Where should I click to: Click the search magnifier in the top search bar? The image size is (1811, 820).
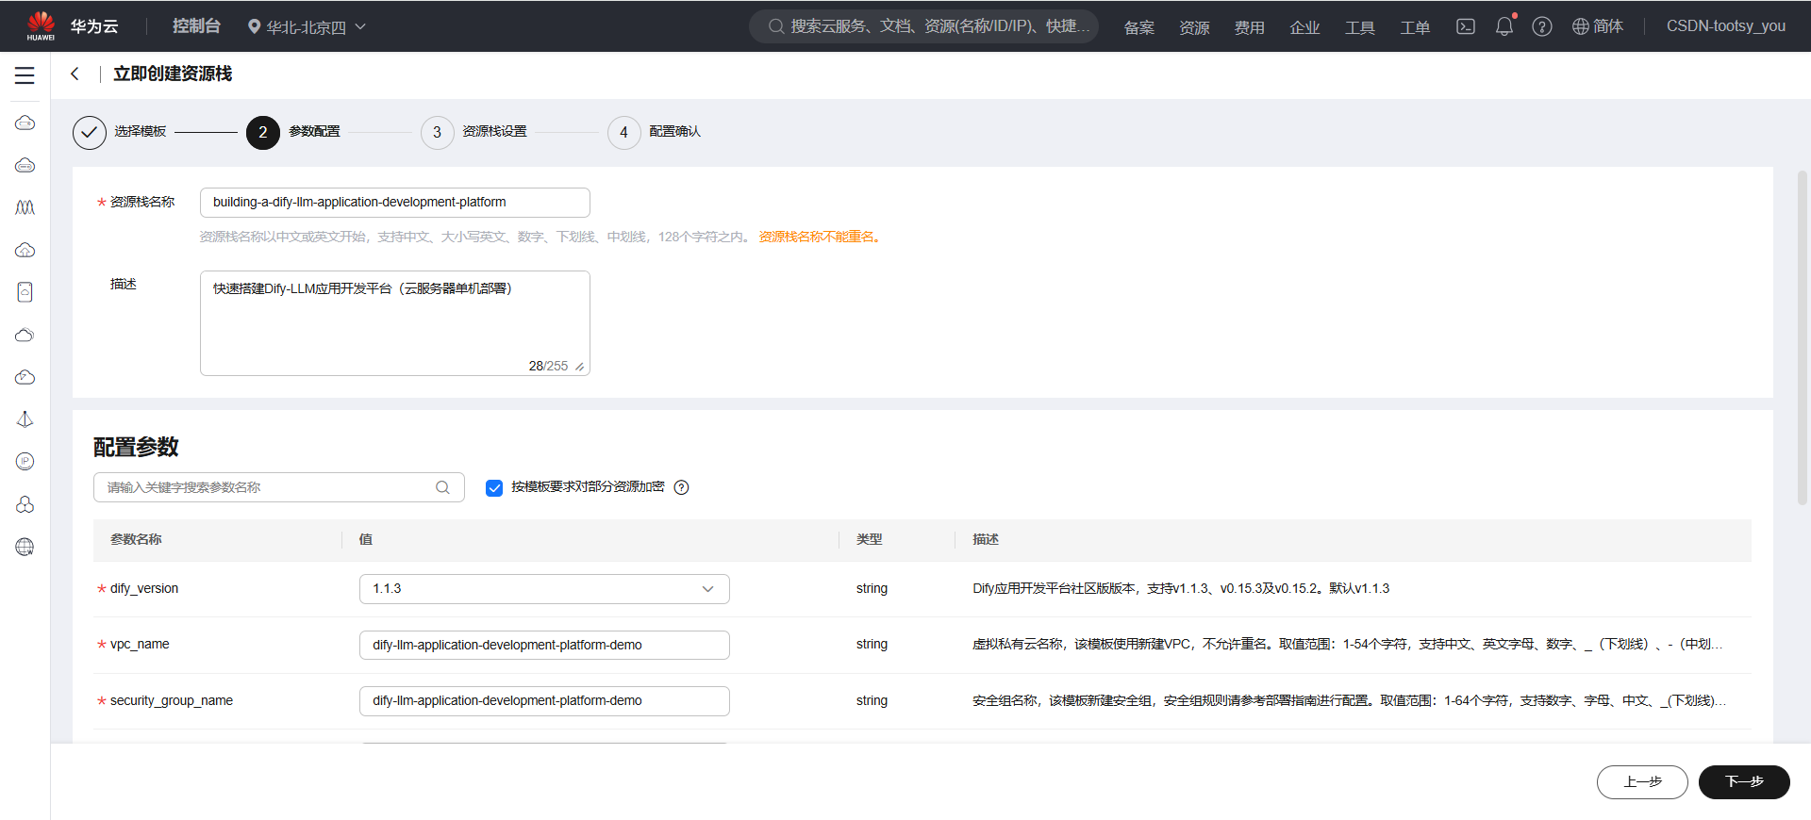click(x=776, y=26)
